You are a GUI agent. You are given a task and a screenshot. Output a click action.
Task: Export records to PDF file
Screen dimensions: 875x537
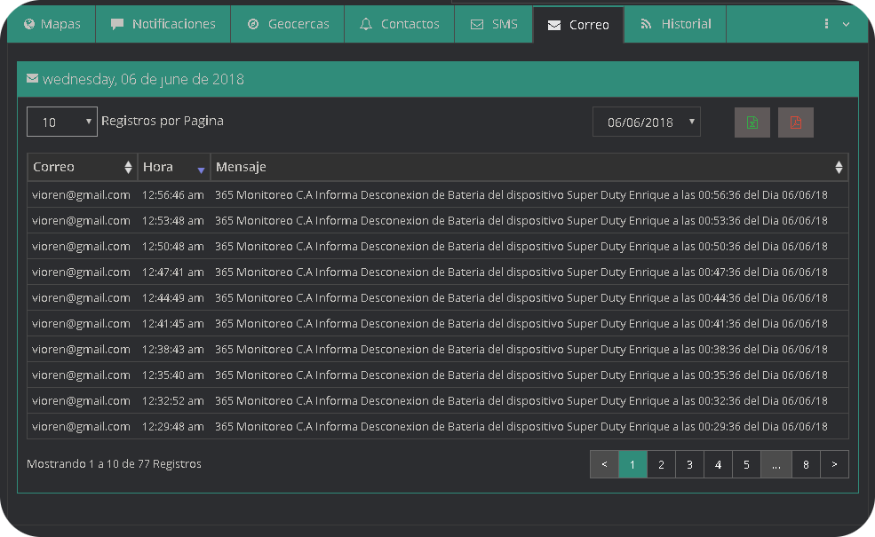click(x=795, y=122)
